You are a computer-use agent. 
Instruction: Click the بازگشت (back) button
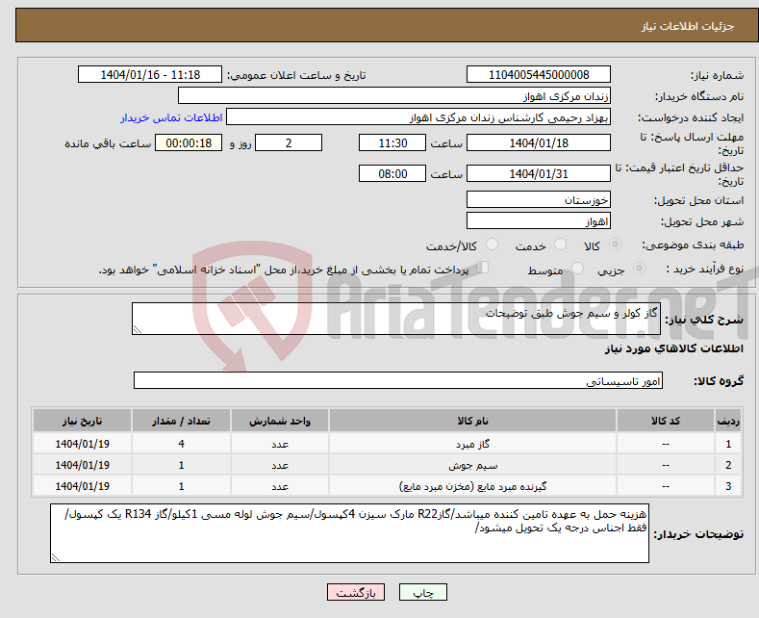click(355, 592)
